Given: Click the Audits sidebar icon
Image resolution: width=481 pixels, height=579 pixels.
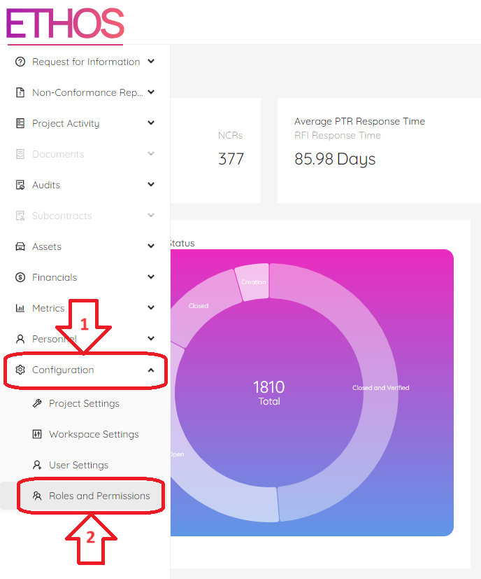Looking at the screenshot, I should point(20,185).
